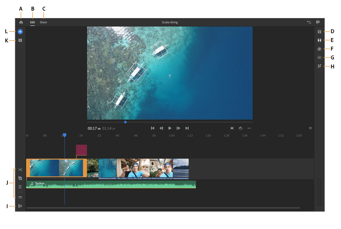Toggle the track controls view
The image size is (341, 229).
pyautogui.click(x=20, y=206)
